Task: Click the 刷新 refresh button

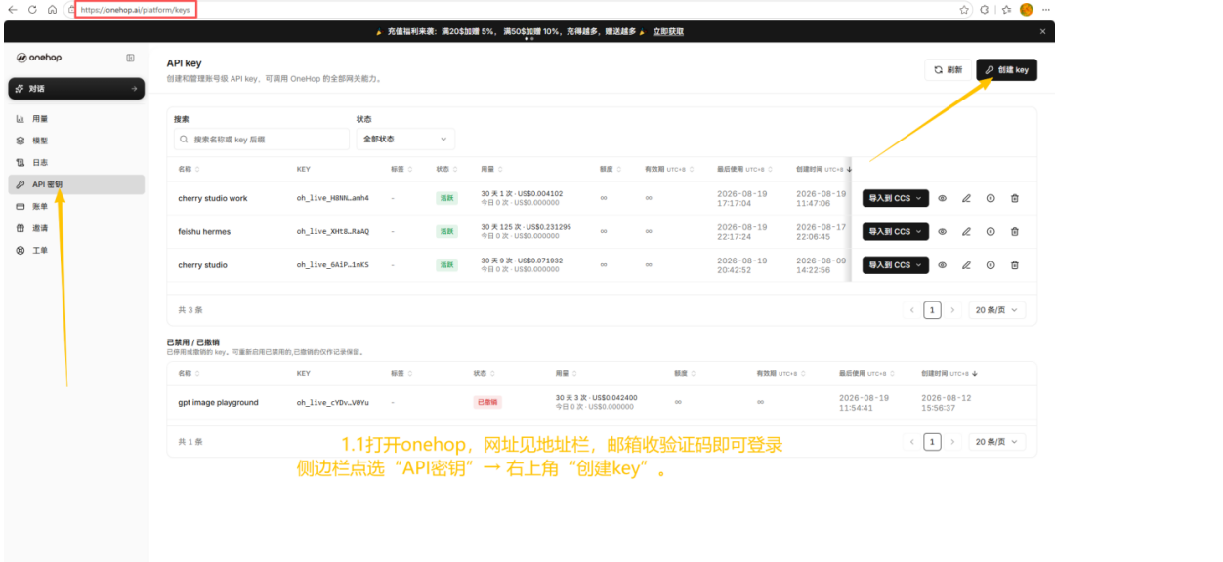Action: pyautogui.click(x=948, y=70)
